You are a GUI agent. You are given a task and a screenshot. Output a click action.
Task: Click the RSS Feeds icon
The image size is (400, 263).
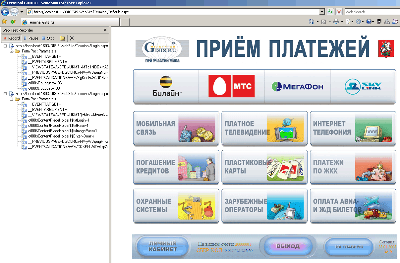pos(323,22)
